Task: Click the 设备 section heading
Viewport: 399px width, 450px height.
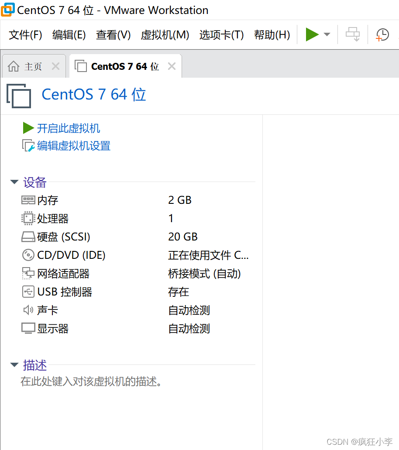Action: click(x=35, y=182)
